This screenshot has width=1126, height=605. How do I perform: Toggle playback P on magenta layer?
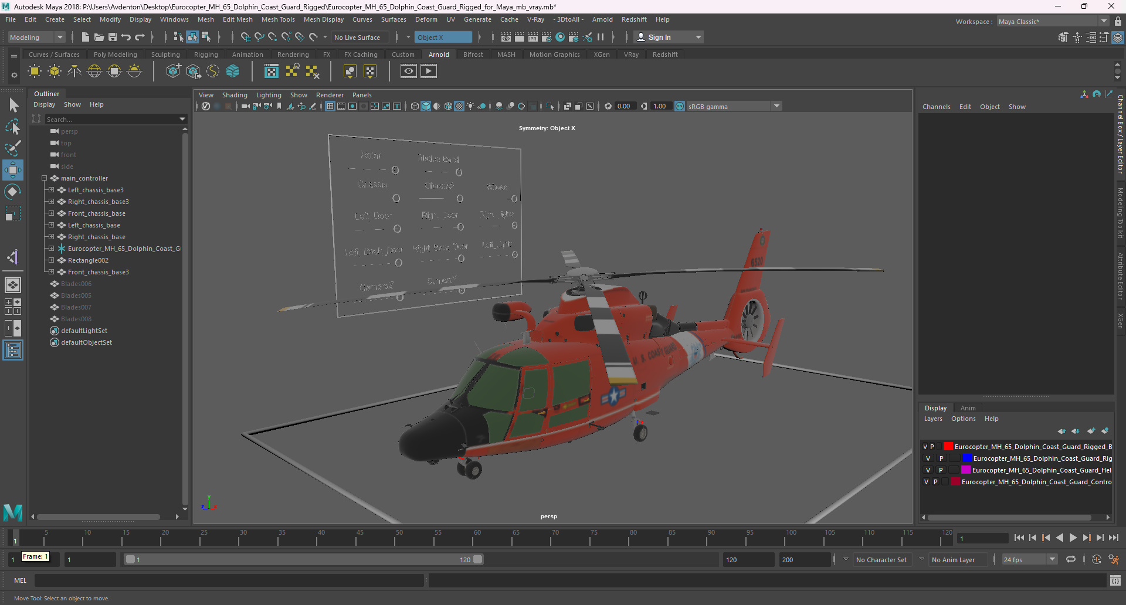point(941,470)
